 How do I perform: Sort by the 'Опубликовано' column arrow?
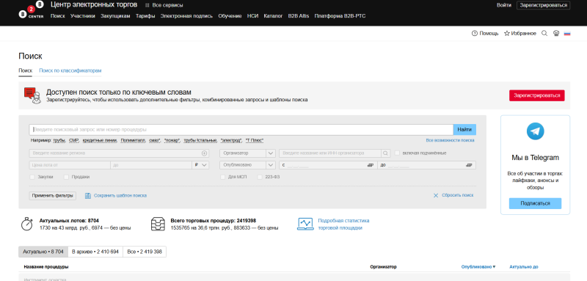(x=494, y=267)
